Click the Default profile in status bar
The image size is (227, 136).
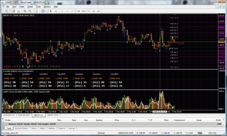pyautogui.click(x=101, y=133)
